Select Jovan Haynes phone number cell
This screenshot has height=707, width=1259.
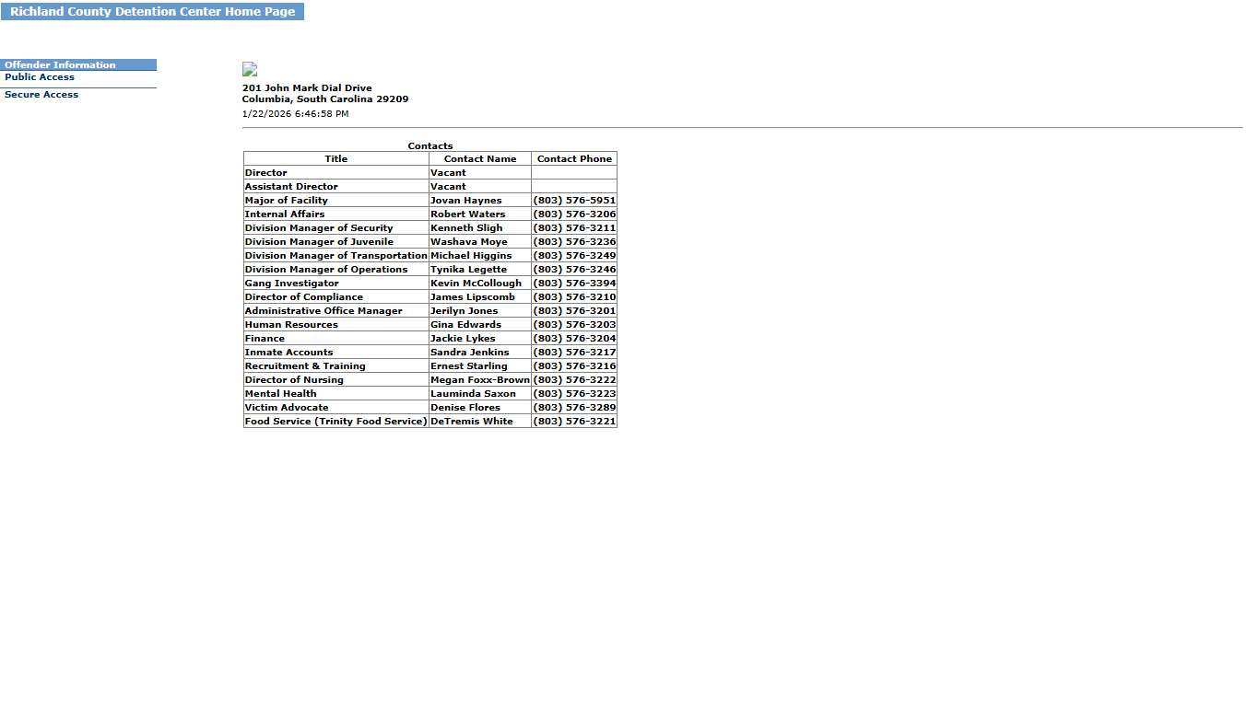pyautogui.click(x=574, y=201)
